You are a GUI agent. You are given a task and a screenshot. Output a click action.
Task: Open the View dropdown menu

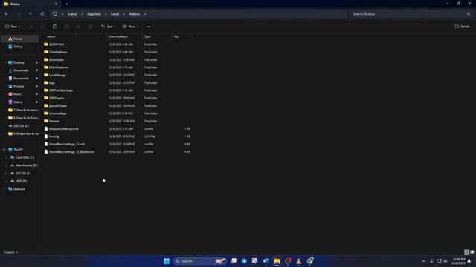tap(131, 27)
